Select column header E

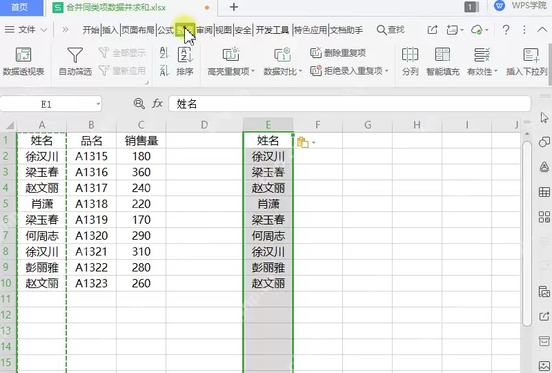tap(268, 125)
